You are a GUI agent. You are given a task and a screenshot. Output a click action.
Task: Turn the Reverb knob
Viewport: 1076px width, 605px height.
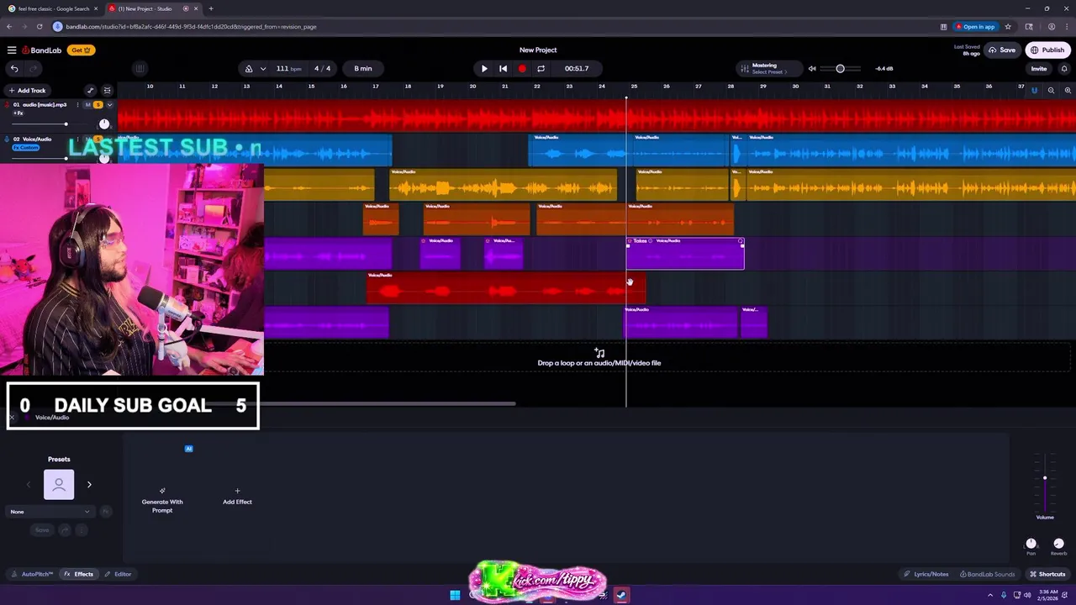click(1058, 544)
